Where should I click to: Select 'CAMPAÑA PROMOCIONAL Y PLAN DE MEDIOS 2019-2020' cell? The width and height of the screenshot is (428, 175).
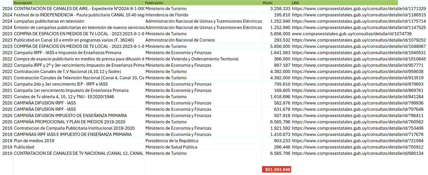(79, 122)
